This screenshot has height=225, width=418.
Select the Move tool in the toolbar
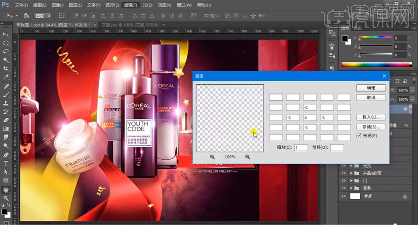click(6, 34)
